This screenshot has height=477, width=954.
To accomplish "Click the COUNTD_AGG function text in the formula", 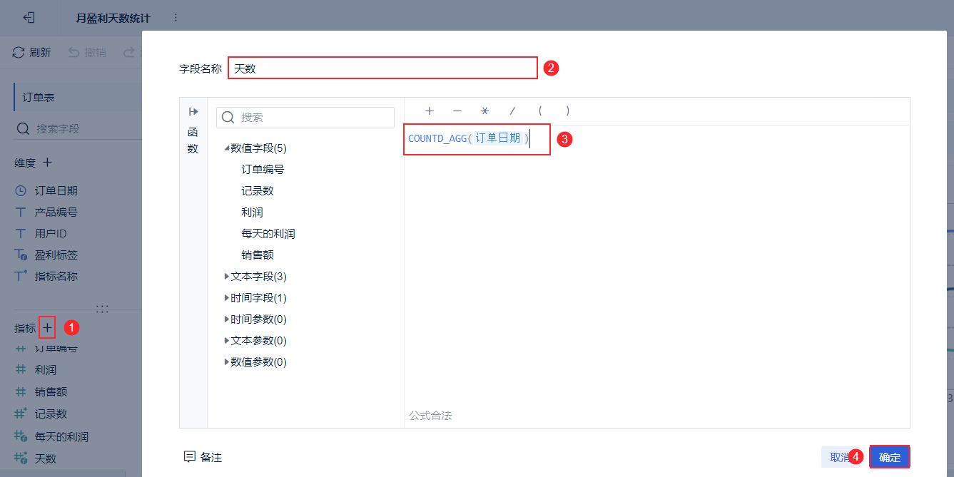I will pos(437,138).
